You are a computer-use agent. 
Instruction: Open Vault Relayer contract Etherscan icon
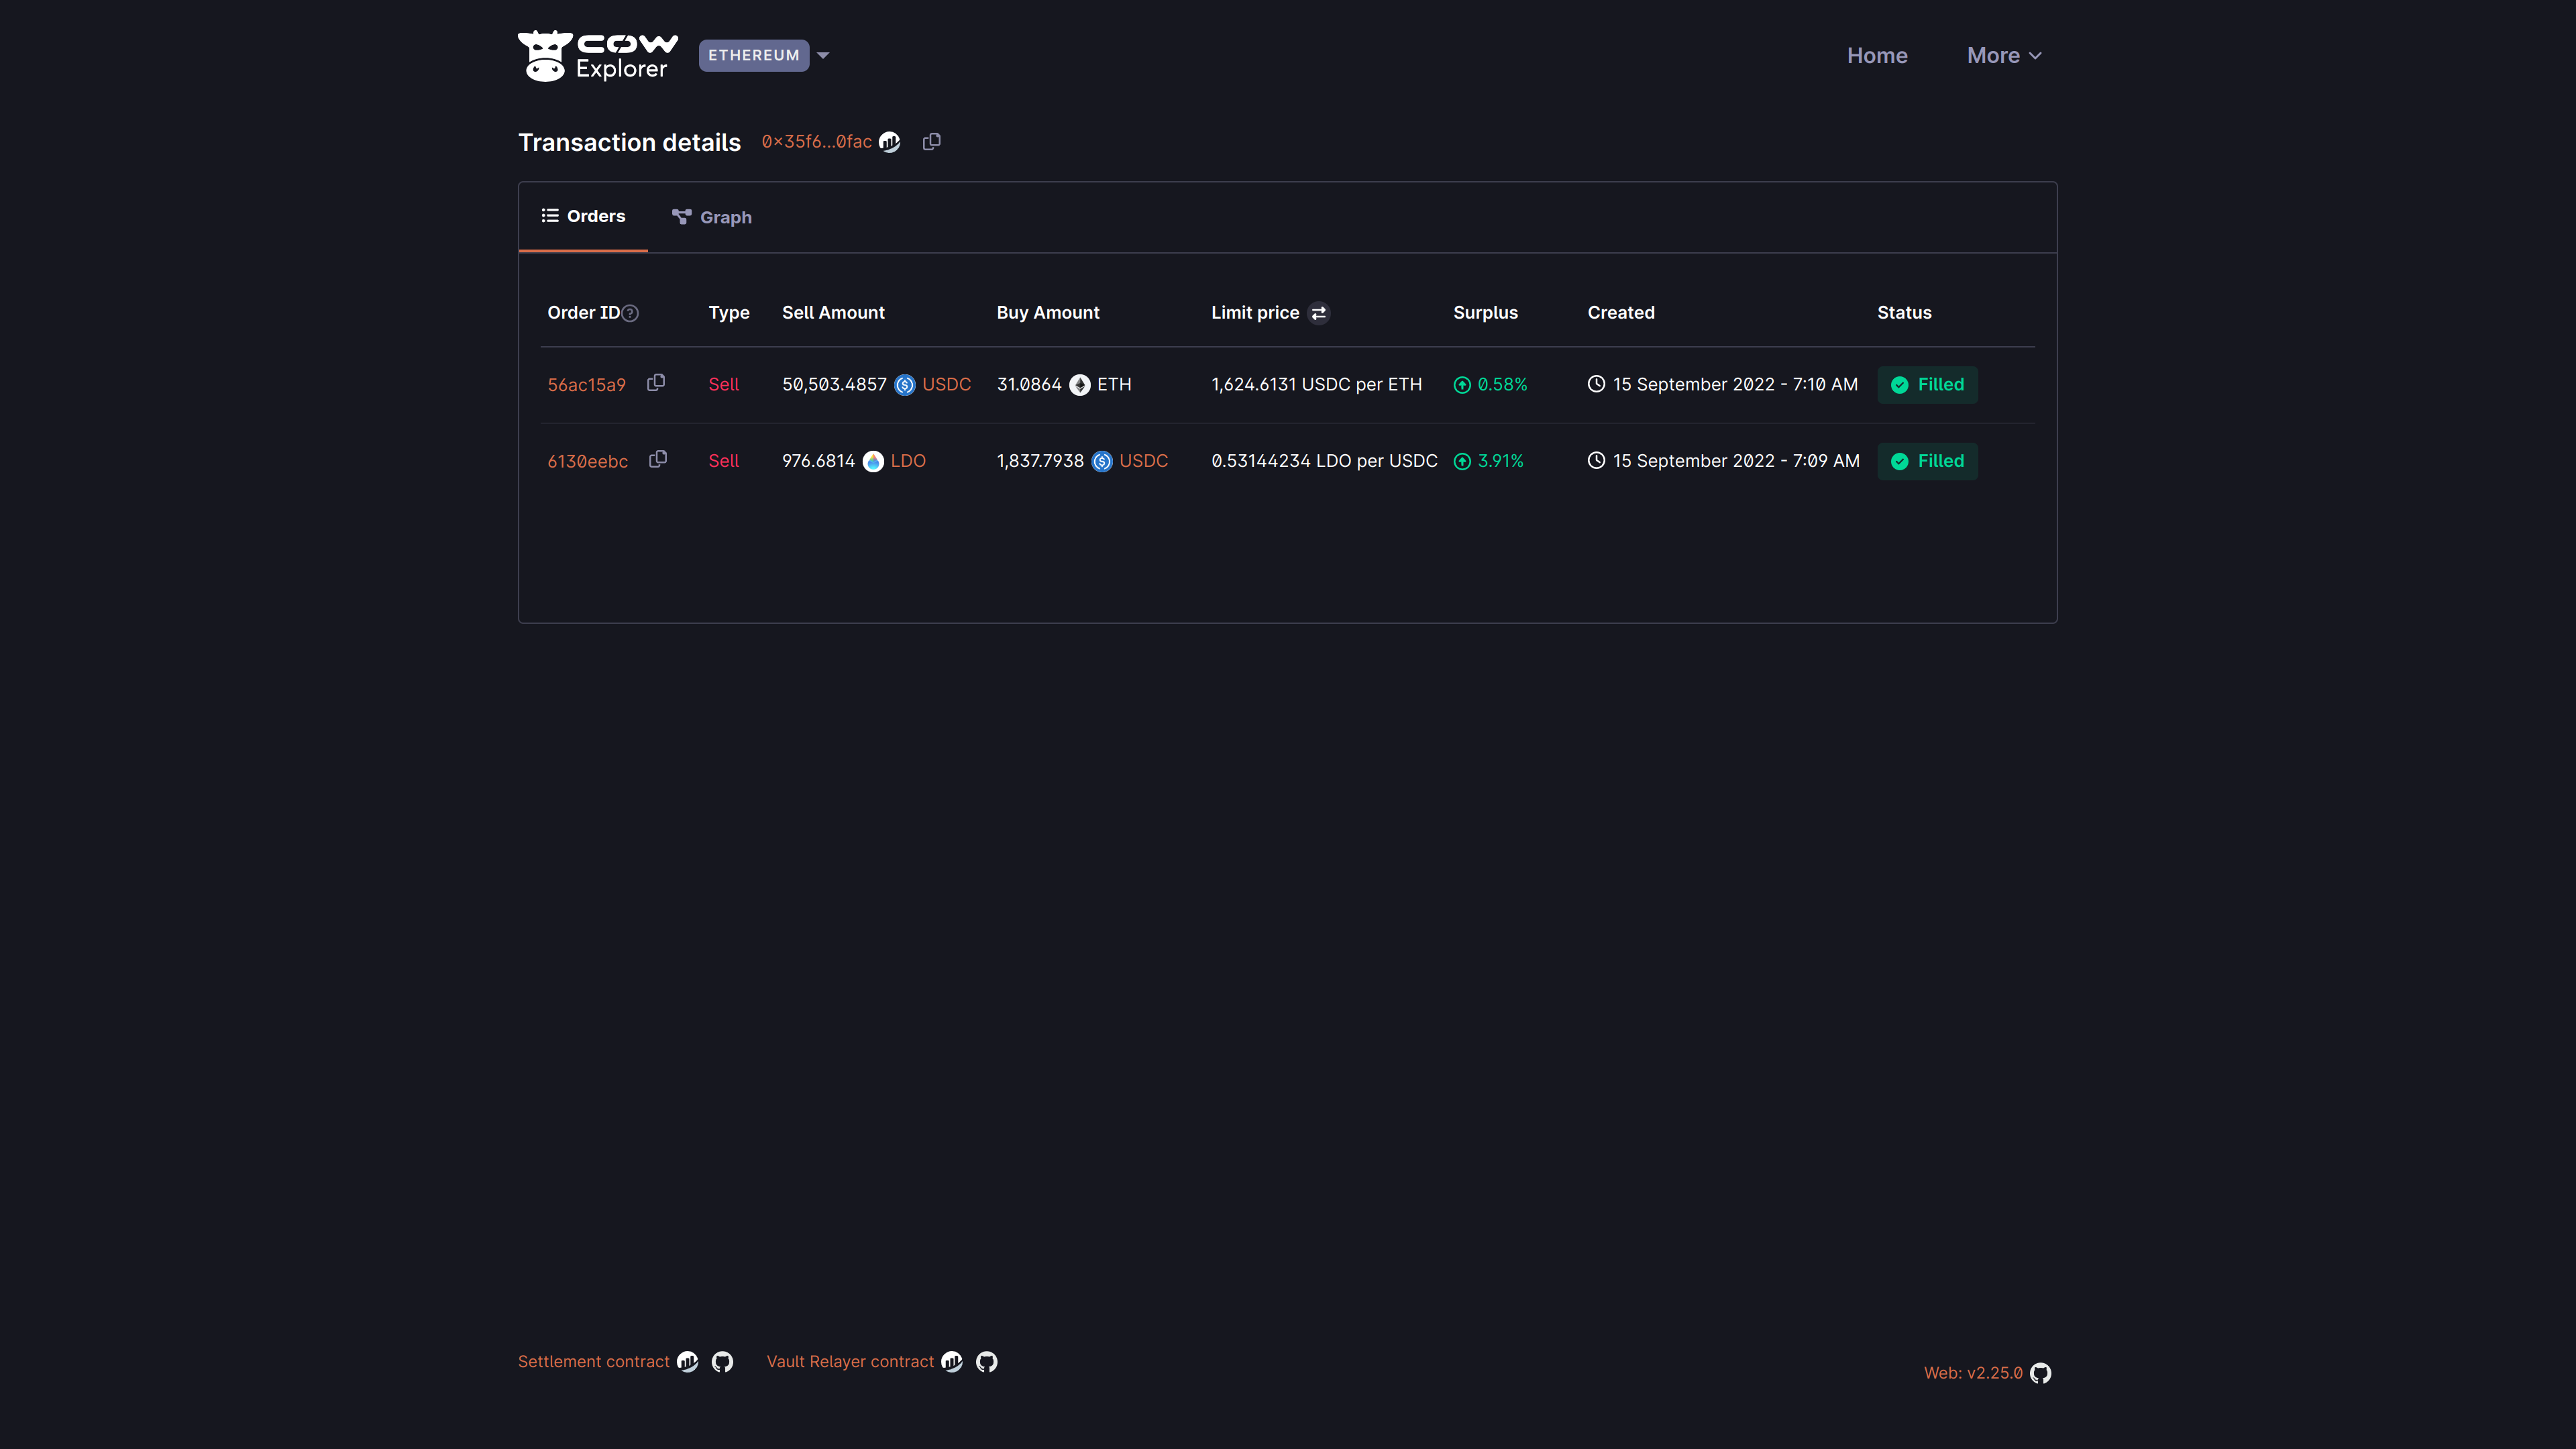point(952,1362)
